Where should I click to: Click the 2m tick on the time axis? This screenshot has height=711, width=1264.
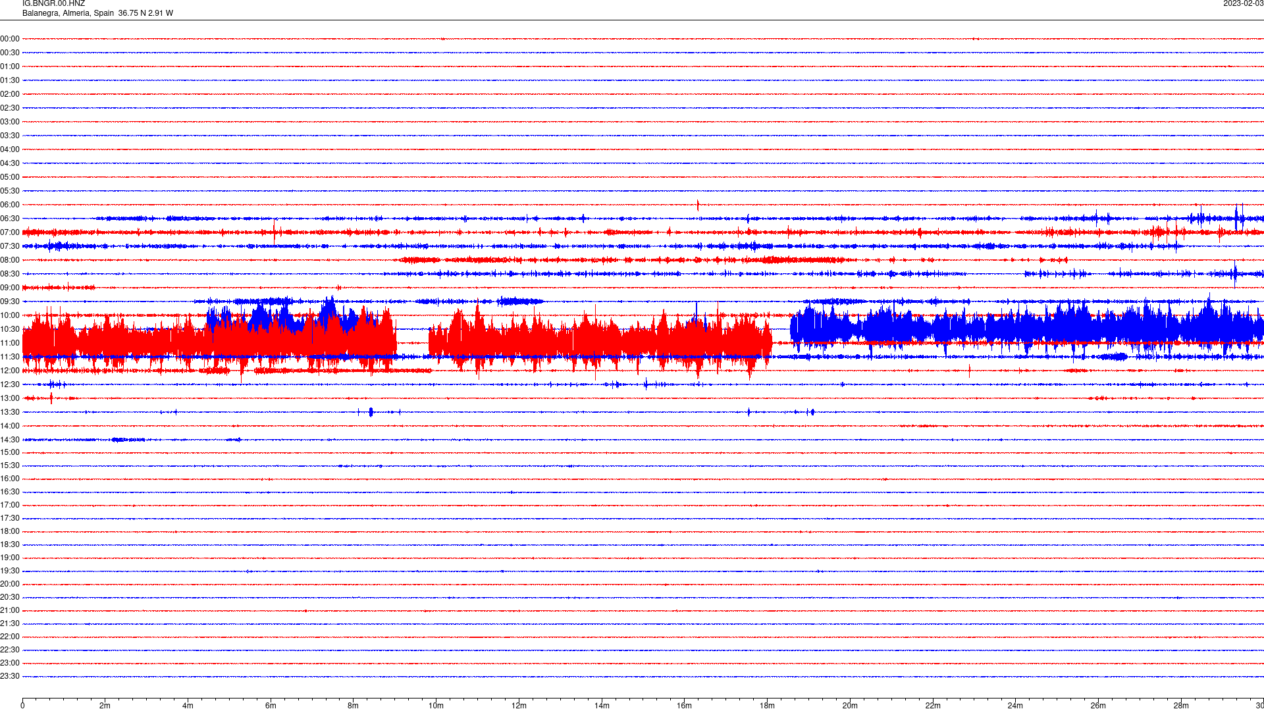[x=105, y=706]
